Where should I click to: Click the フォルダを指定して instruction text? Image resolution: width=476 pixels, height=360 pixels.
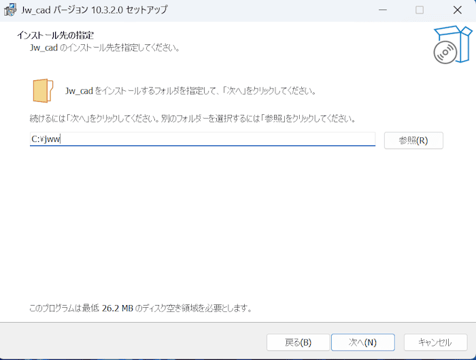(x=191, y=91)
